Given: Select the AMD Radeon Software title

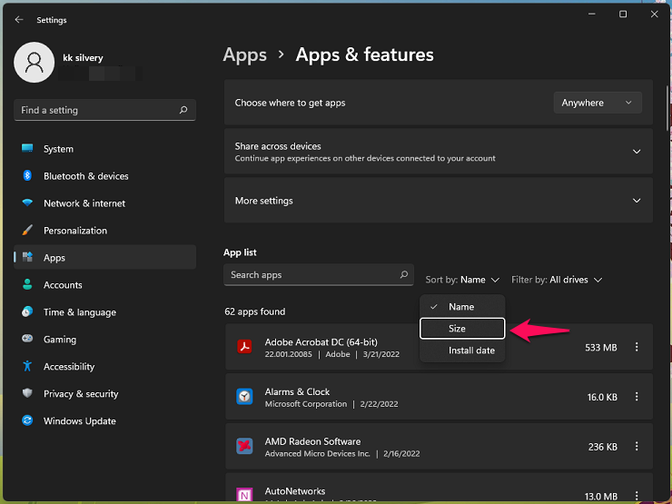Looking at the screenshot, I should 312,441.
